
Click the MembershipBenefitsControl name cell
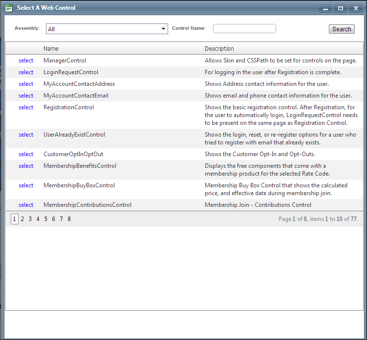tap(80, 166)
